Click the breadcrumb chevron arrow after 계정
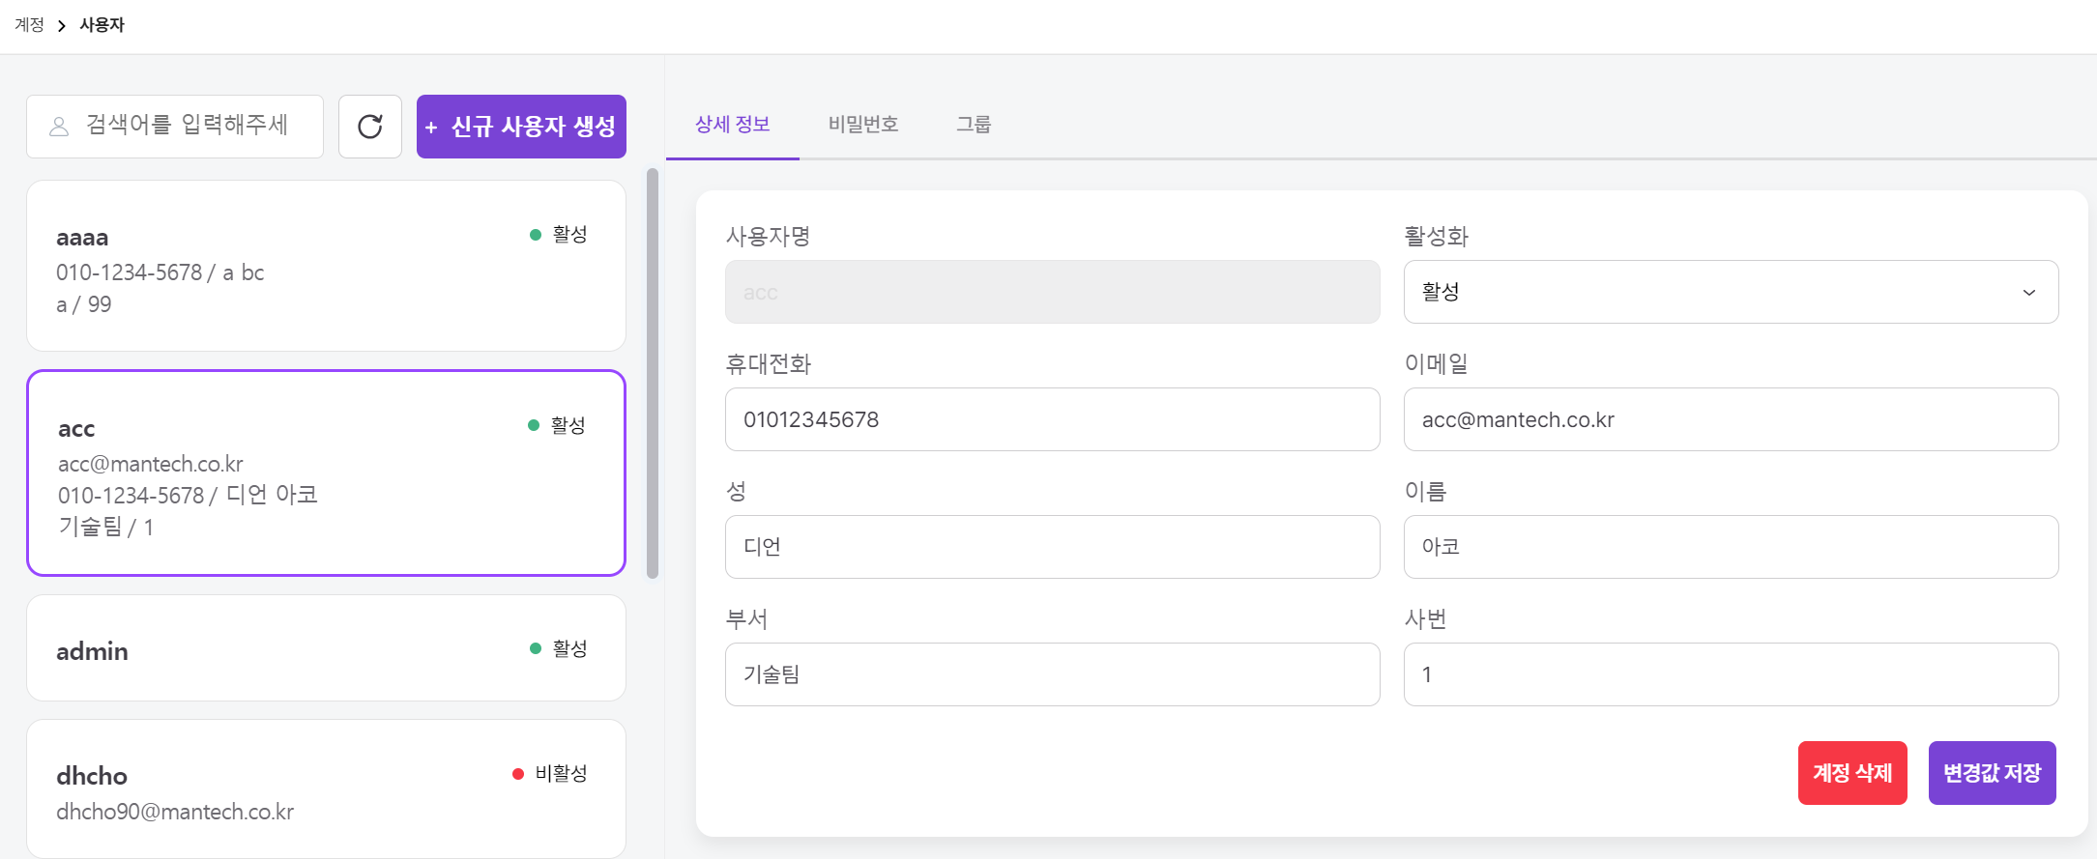The image size is (2097, 859). pyautogui.click(x=62, y=25)
